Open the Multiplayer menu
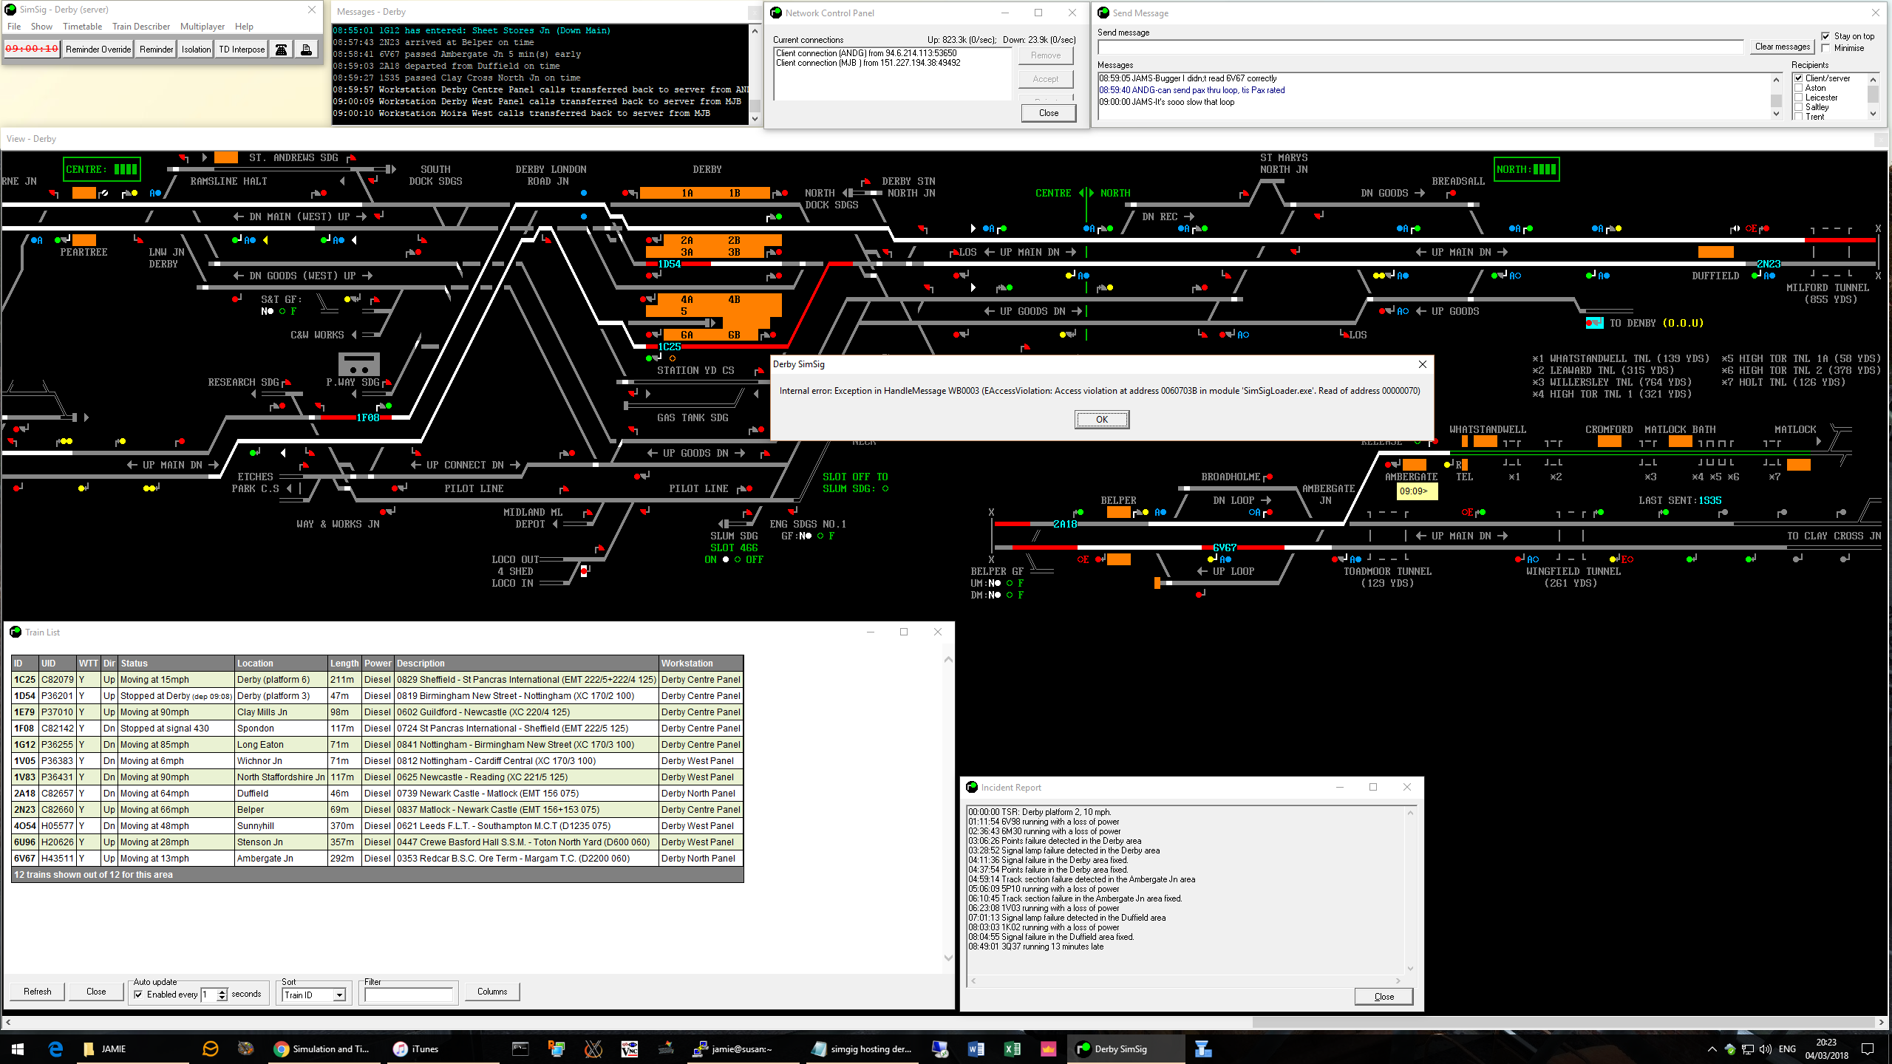The width and height of the screenshot is (1892, 1064). click(x=203, y=27)
